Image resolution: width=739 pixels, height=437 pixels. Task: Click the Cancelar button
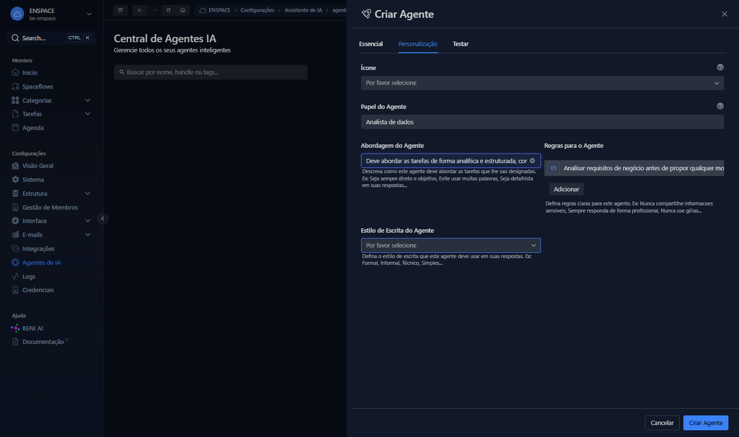[x=662, y=423]
